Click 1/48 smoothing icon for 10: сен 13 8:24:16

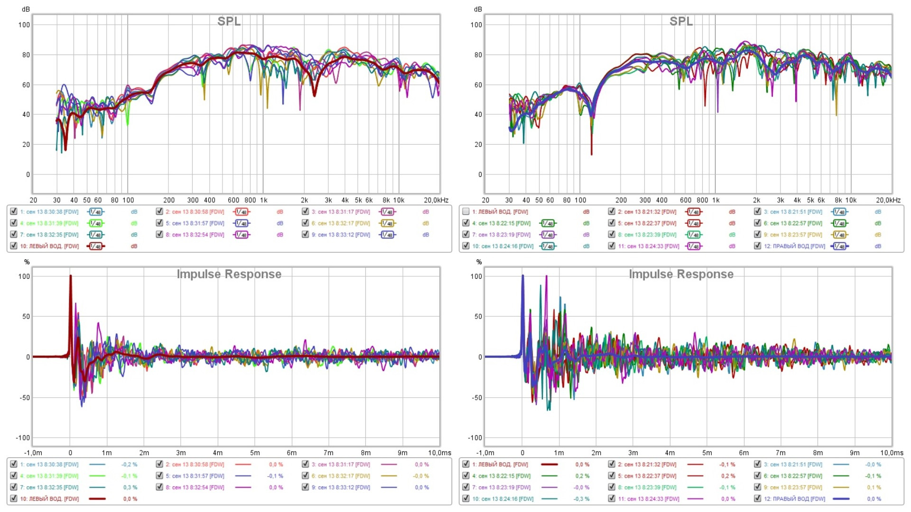548,246
